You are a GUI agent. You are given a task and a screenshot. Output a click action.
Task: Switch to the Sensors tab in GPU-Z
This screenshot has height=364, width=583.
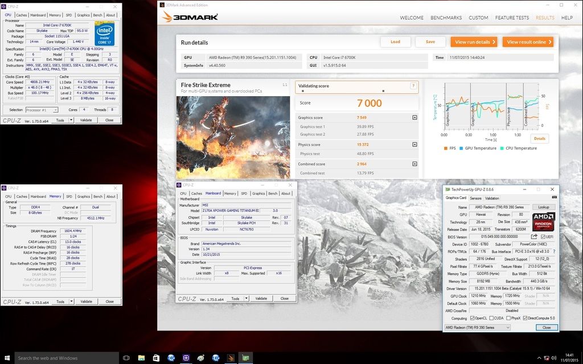pyautogui.click(x=475, y=198)
